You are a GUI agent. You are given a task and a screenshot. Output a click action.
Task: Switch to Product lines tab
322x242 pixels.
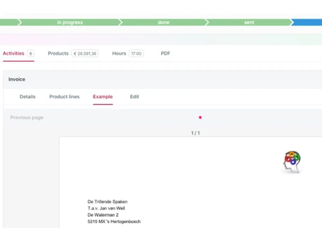point(64,97)
